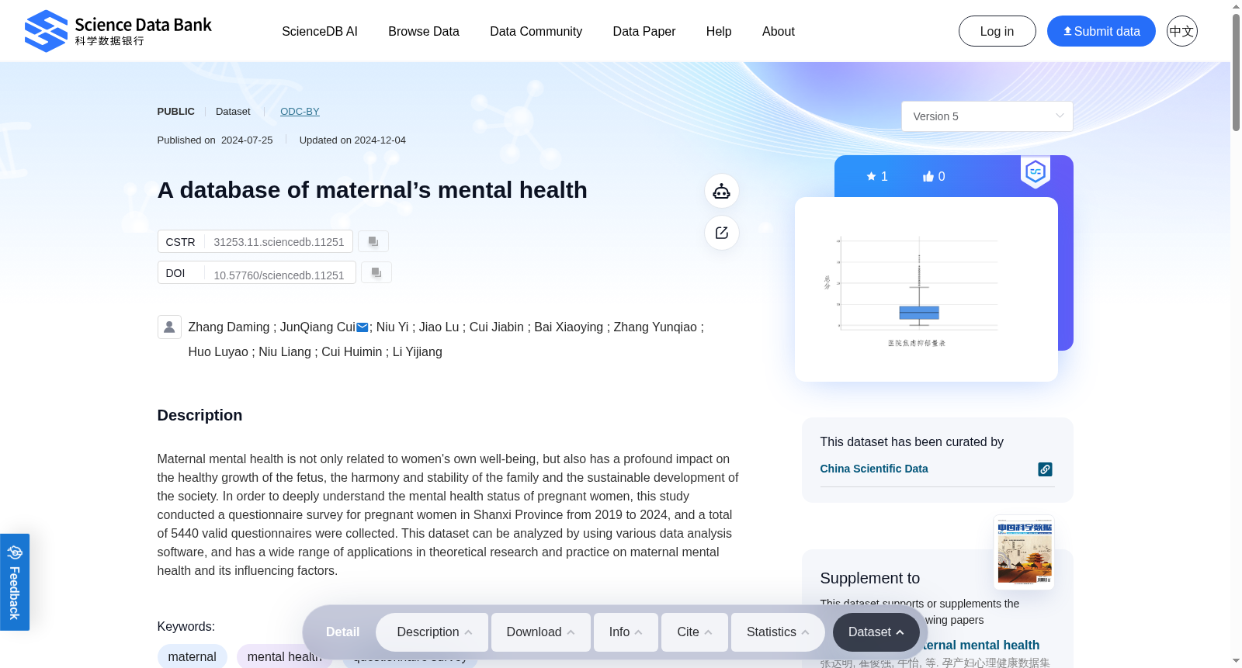Open the ODC-BY license link

click(x=300, y=112)
